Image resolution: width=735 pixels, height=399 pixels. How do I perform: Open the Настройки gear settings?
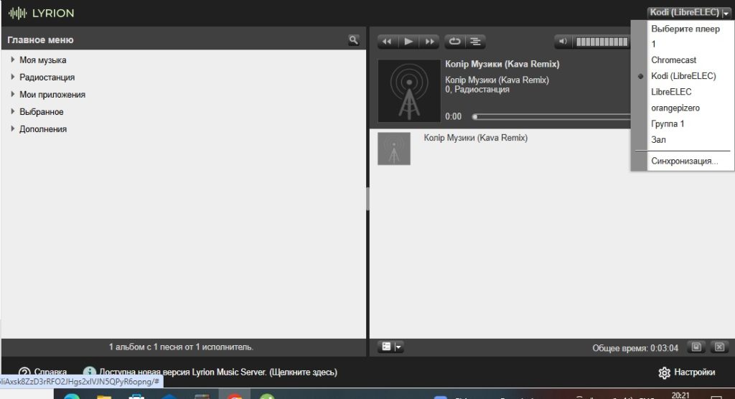coord(687,372)
